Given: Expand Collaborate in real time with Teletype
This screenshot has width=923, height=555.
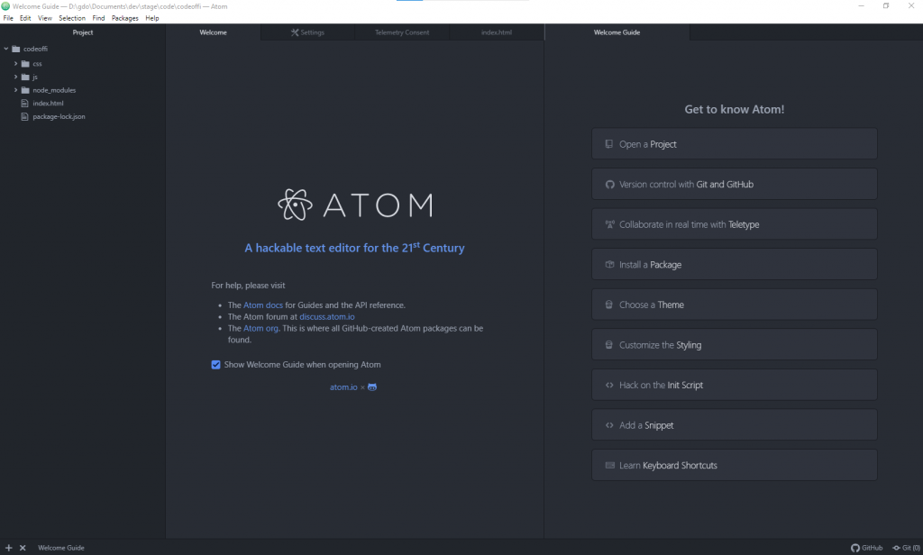Looking at the screenshot, I should point(734,224).
